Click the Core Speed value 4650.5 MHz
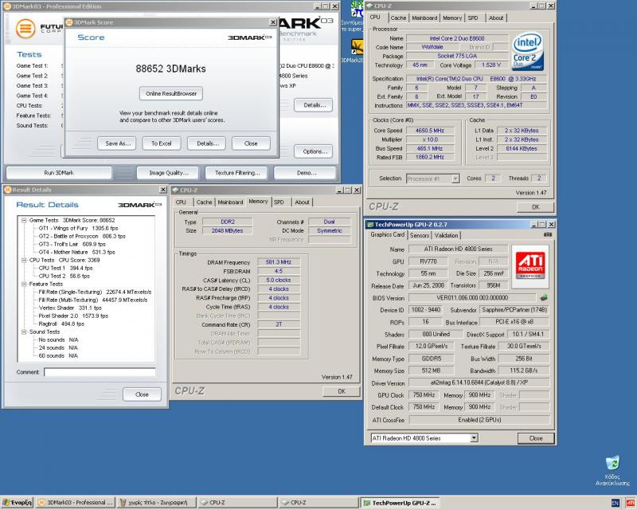The image size is (637, 510). pos(430,131)
